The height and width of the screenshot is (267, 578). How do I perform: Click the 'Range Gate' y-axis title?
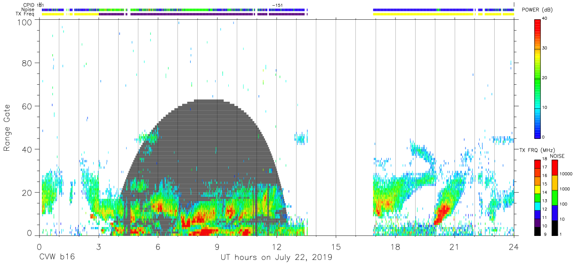(7, 128)
